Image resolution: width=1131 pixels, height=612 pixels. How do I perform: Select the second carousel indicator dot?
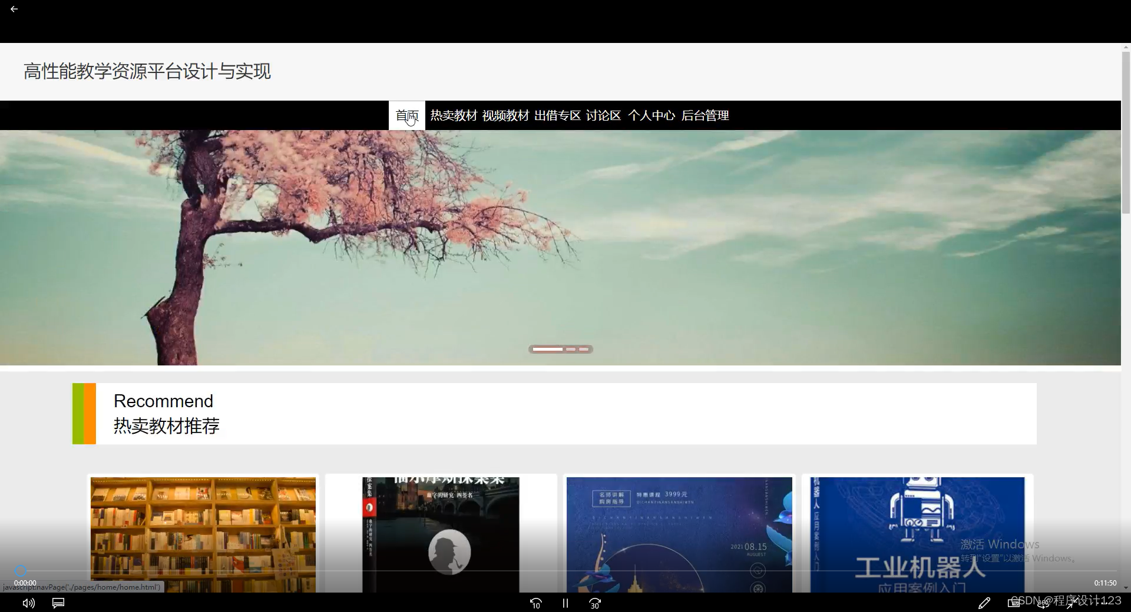(x=571, y=349)
